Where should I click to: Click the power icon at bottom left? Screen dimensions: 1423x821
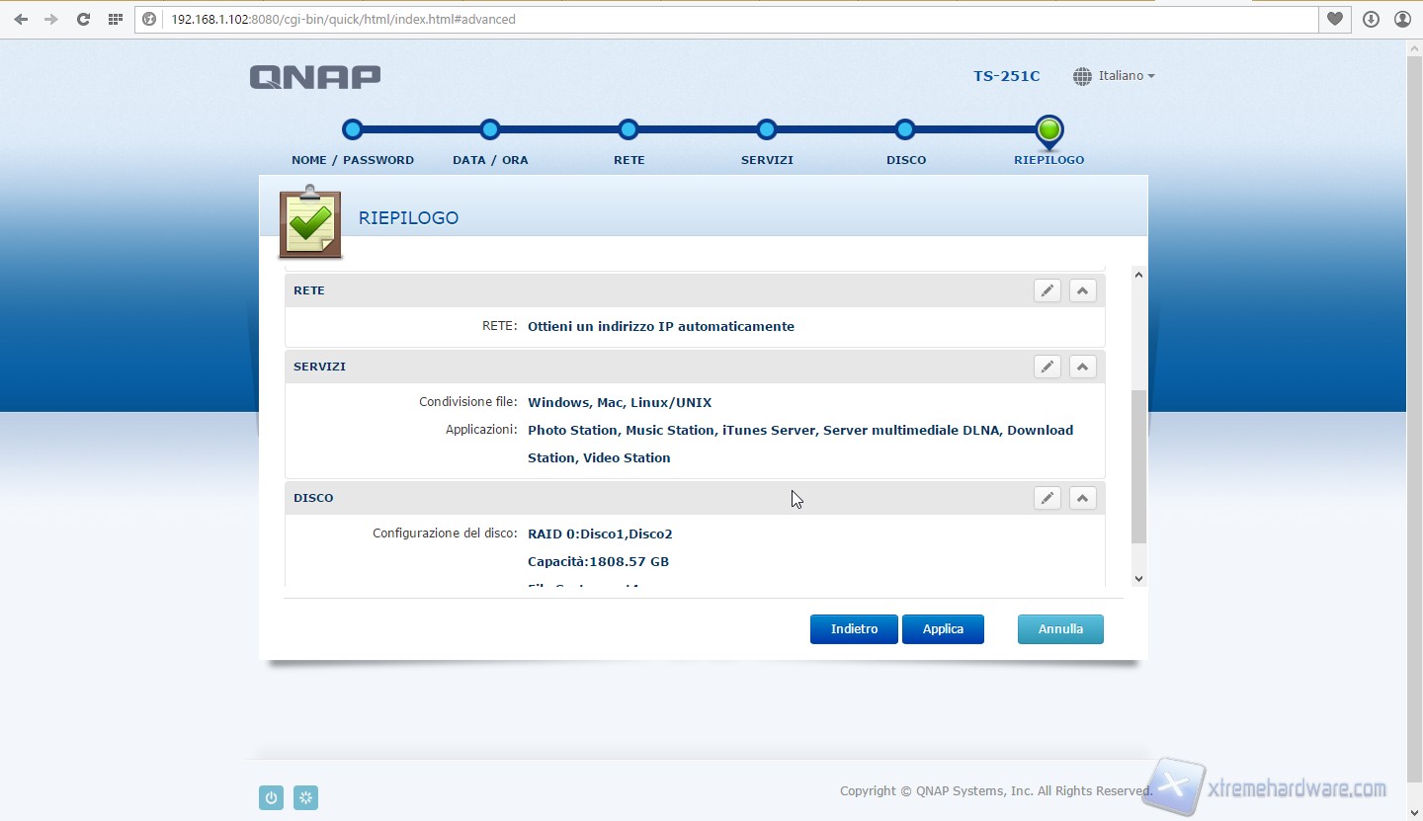coord(271,797)
